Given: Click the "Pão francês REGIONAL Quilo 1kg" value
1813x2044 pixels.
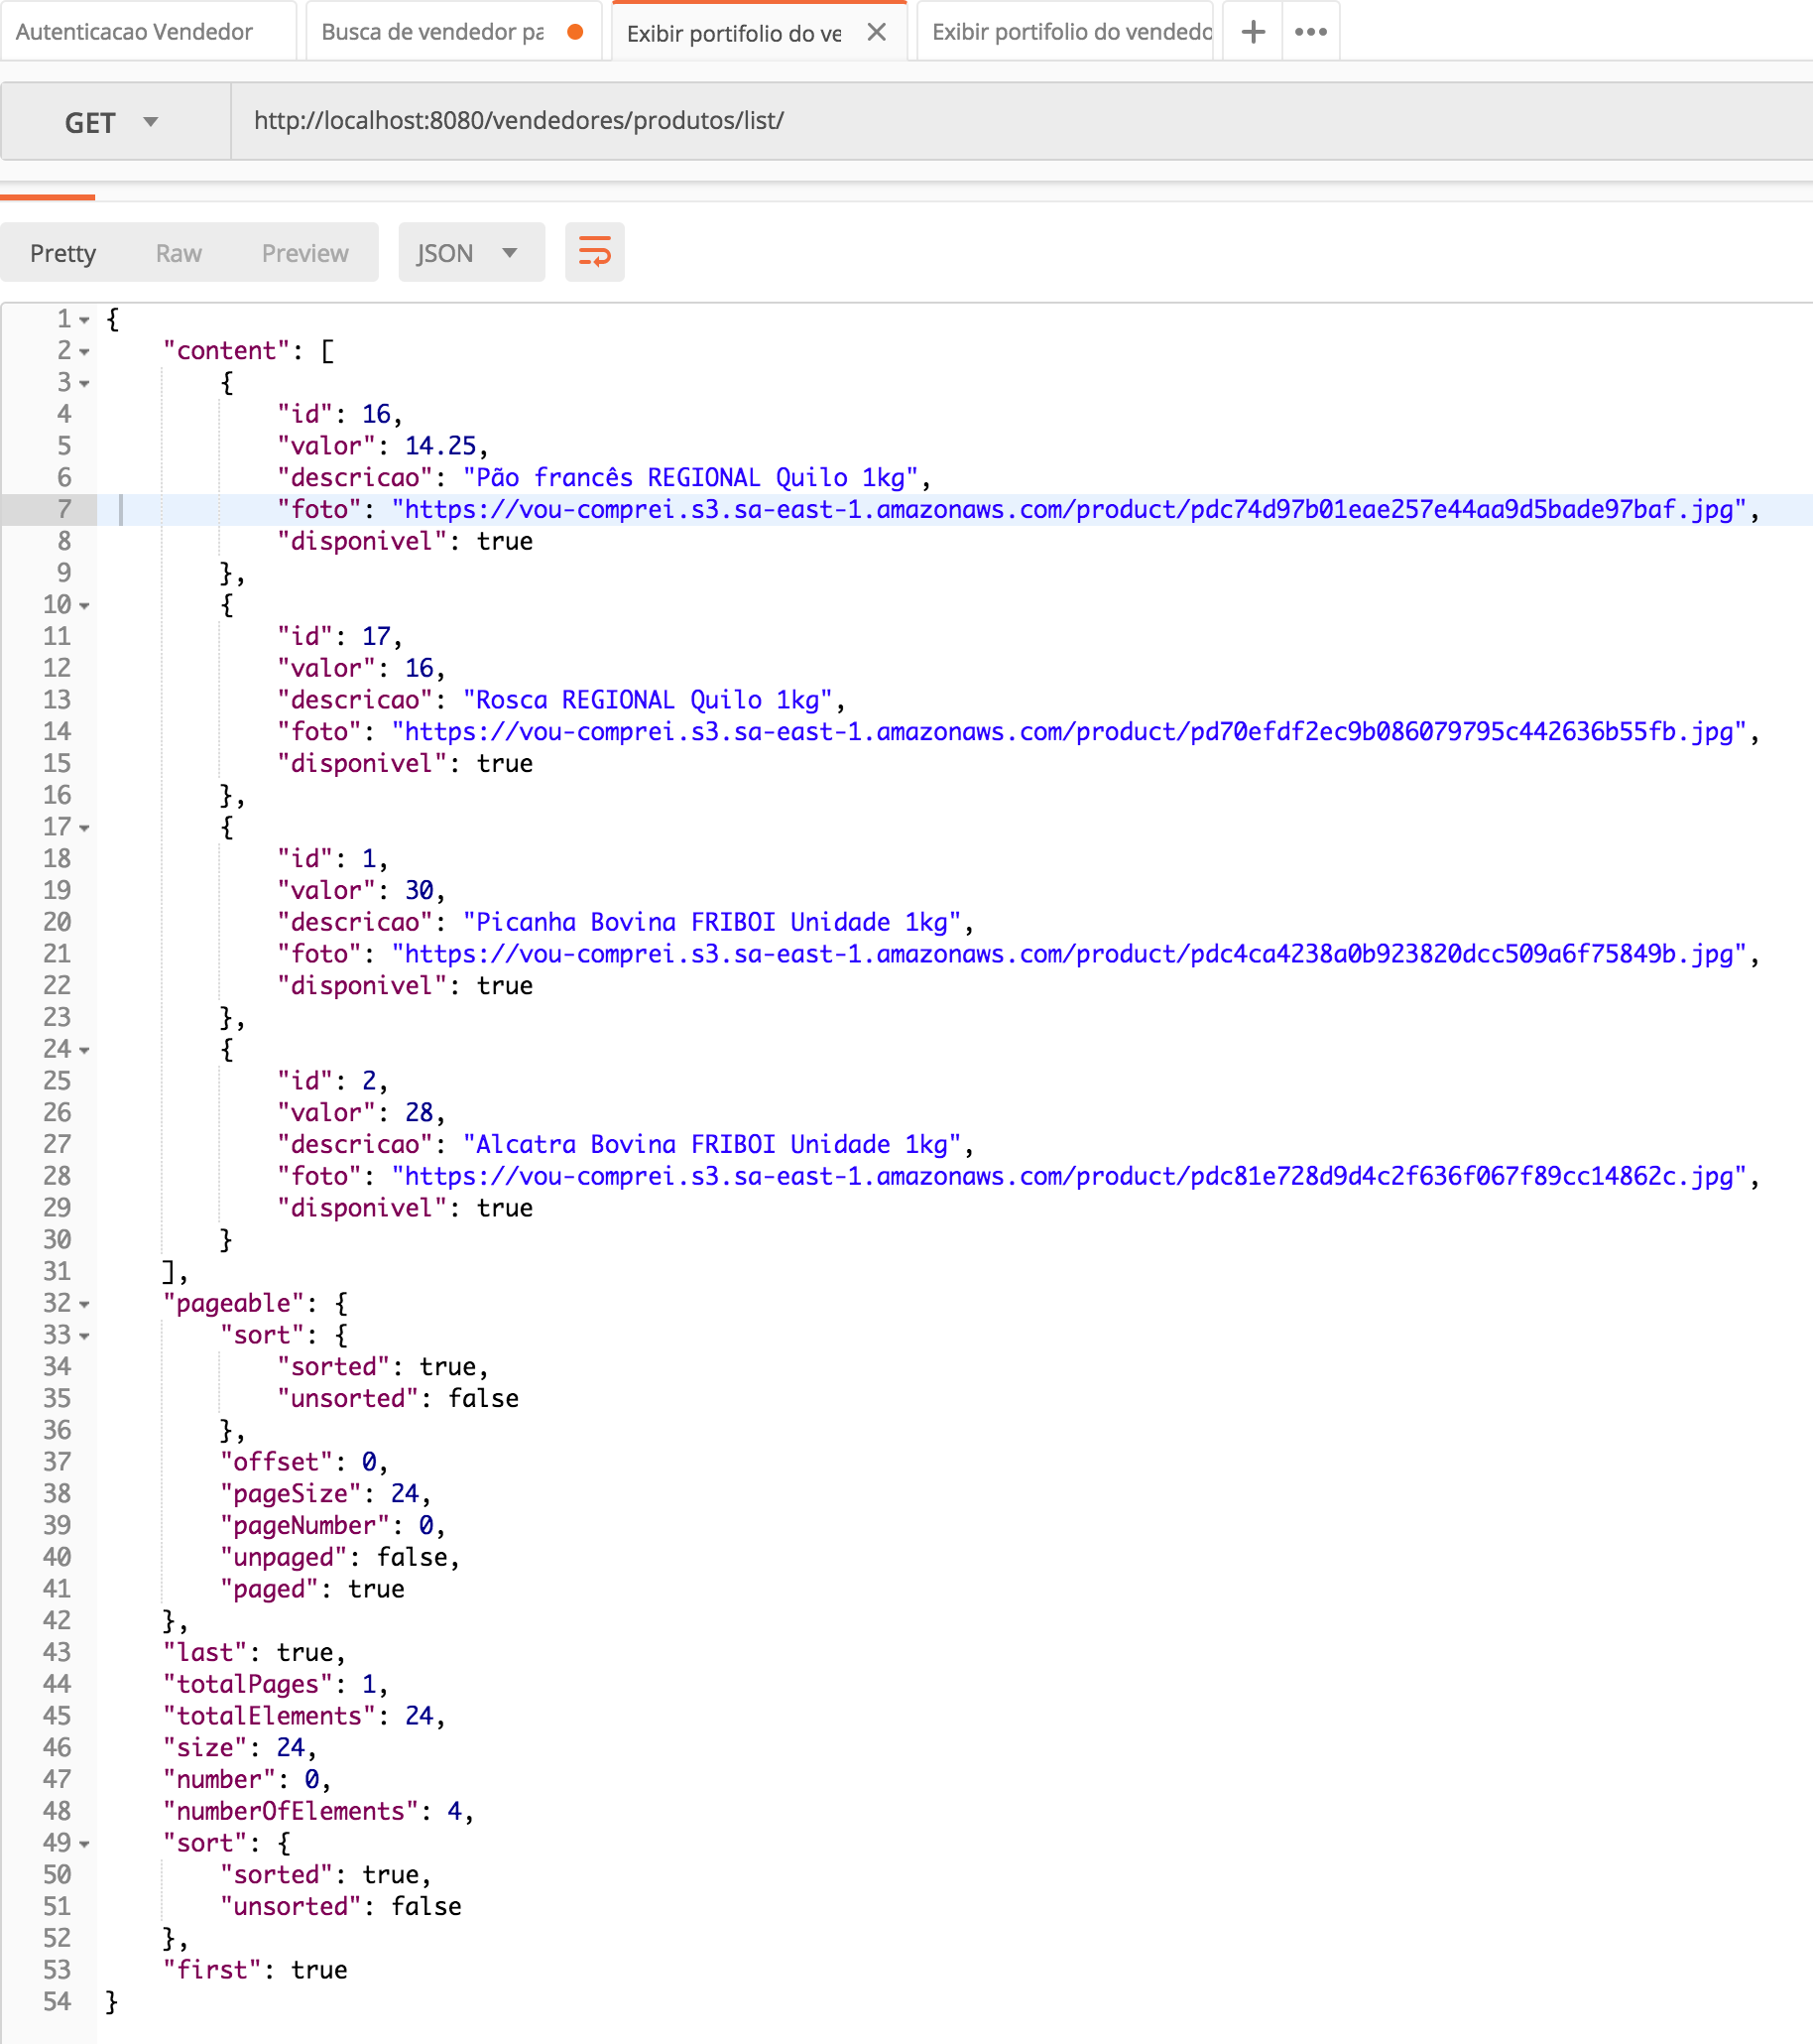Looking at the screenshot, I should (x=689, y=477).
